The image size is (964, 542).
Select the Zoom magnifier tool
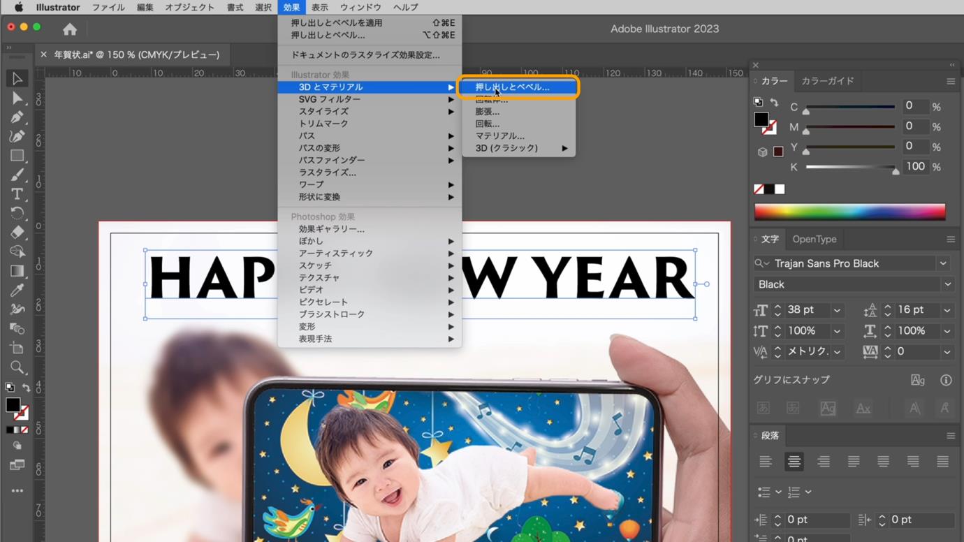coord(17,367)
